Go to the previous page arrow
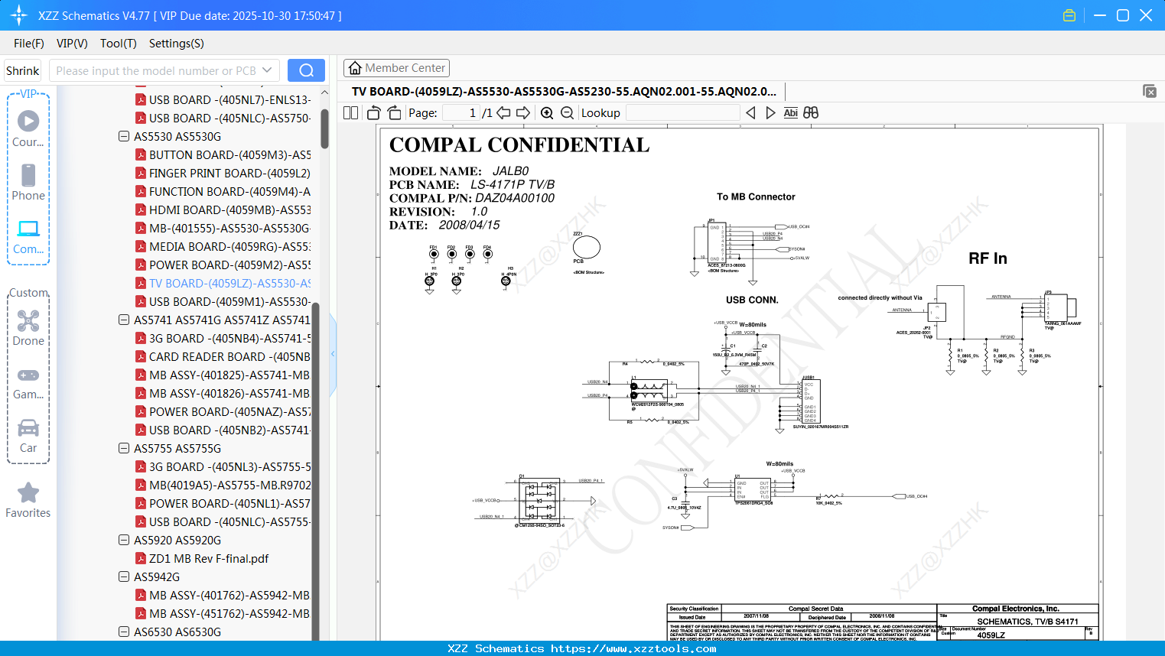Viewport: 1165px width, 656px height. [x=503, y=112]
